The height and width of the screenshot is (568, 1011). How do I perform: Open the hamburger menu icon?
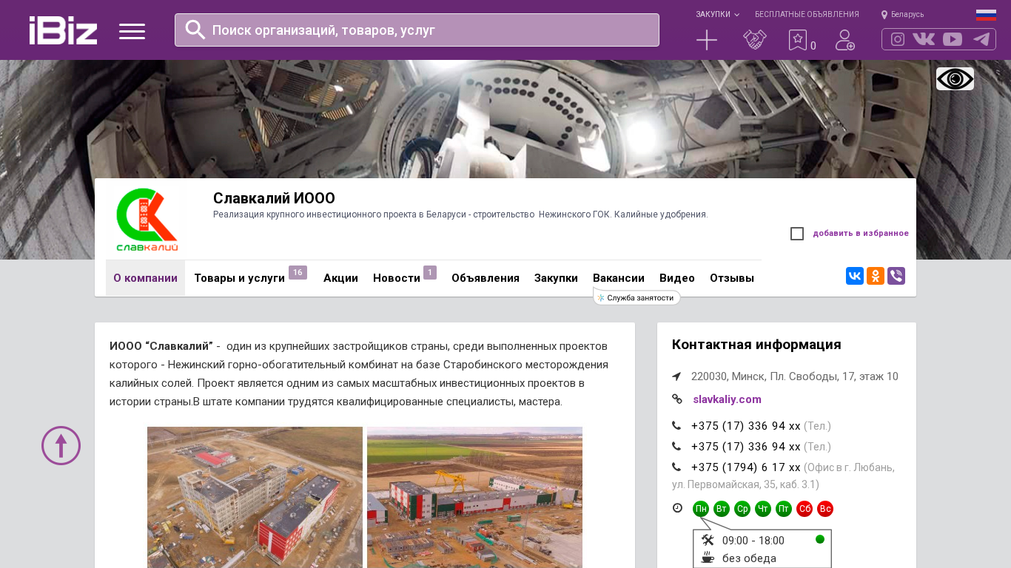point(132,31)
